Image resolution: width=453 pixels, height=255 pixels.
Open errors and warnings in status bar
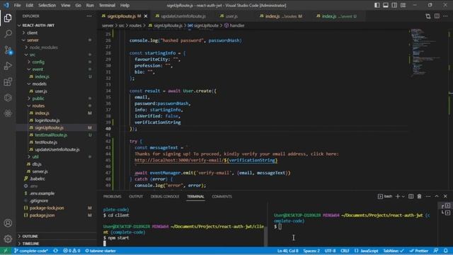(71, 251)
